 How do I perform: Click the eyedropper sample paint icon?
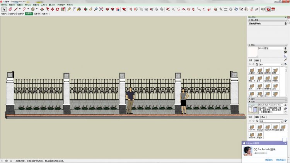[x=285, y=60]
